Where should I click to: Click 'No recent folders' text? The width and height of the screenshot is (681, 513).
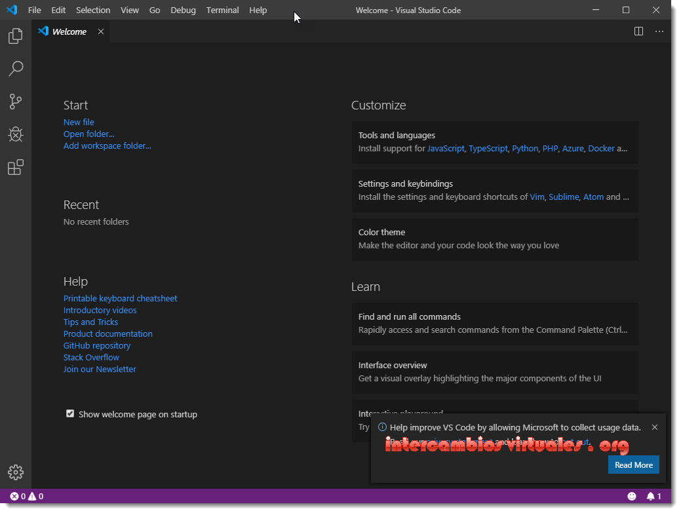tap(96, 222)
